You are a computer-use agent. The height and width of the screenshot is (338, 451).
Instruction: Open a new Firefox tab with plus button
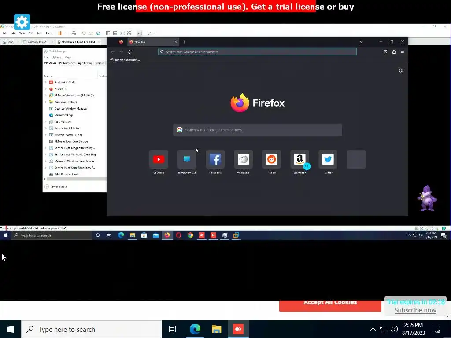click(185, 42)
